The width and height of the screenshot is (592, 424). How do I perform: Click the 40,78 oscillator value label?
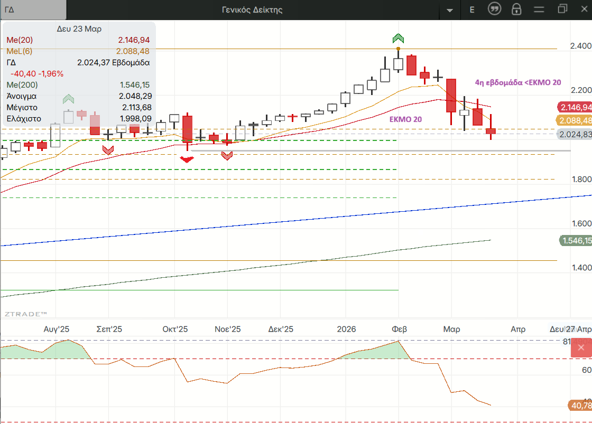(x=579, y=406)
